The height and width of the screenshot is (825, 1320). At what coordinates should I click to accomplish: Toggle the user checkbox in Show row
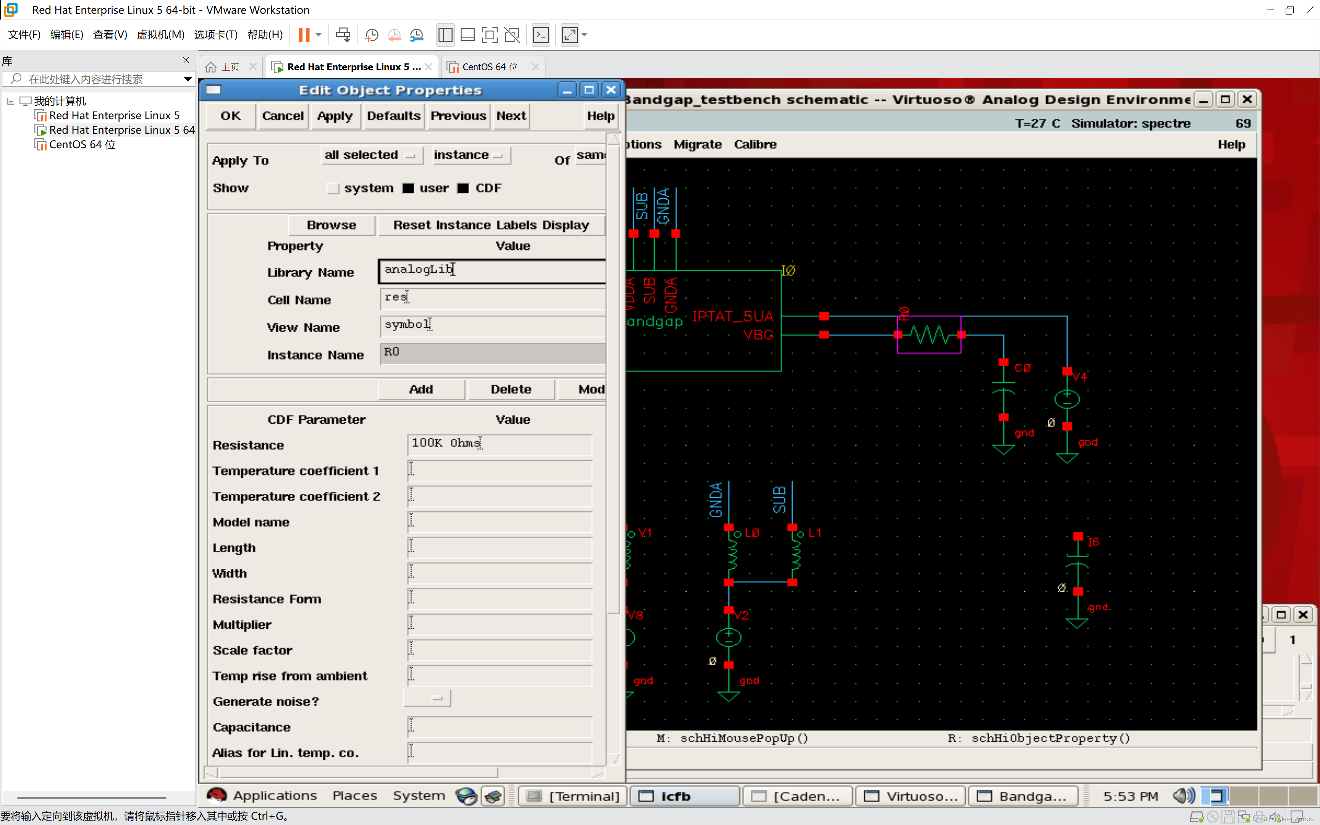click(x=408, y=188)
